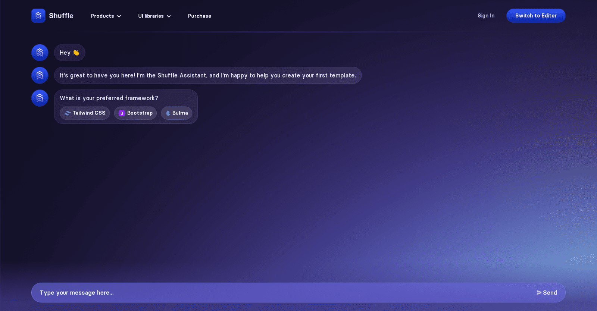Click the assistant avatar beside the welcome message
597x311 pixels.
40,75
